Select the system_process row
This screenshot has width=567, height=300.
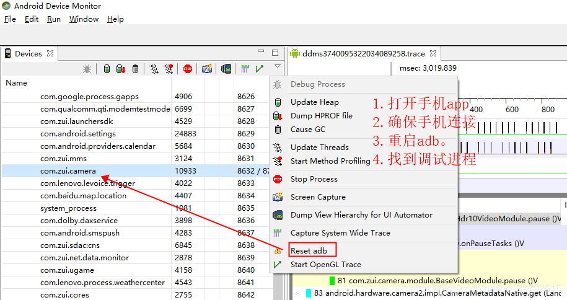tap(68, 208)
